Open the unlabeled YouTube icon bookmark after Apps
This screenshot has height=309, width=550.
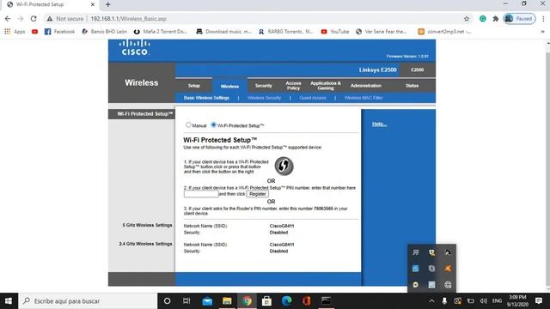tap(34, 32)
